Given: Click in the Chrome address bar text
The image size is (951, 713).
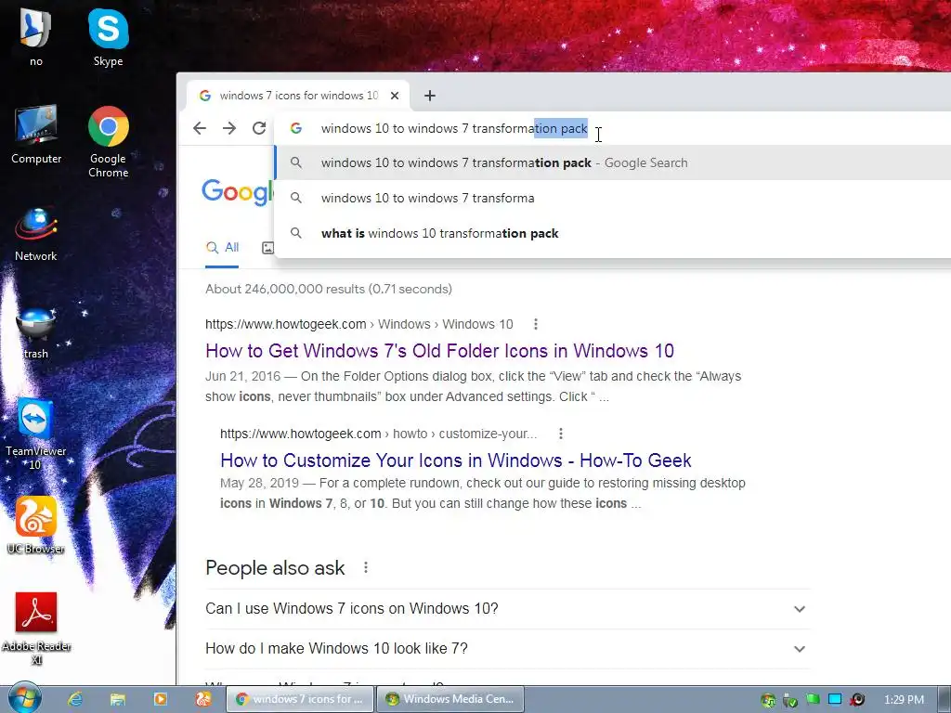Looking at the screenshot, I should (454, 128).
